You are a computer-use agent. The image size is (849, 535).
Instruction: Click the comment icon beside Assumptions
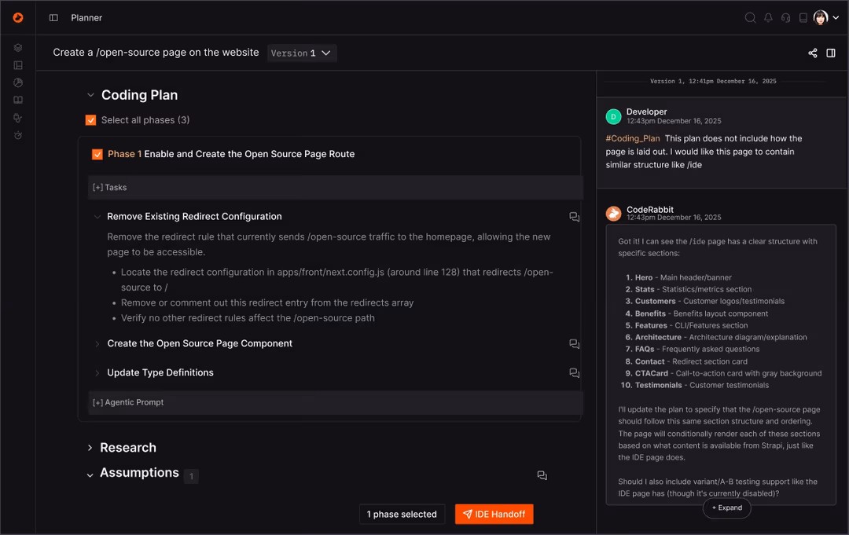click(x=542, y=475)
